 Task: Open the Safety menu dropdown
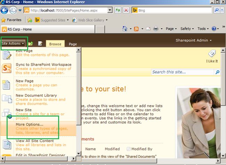tap(187, 29)
